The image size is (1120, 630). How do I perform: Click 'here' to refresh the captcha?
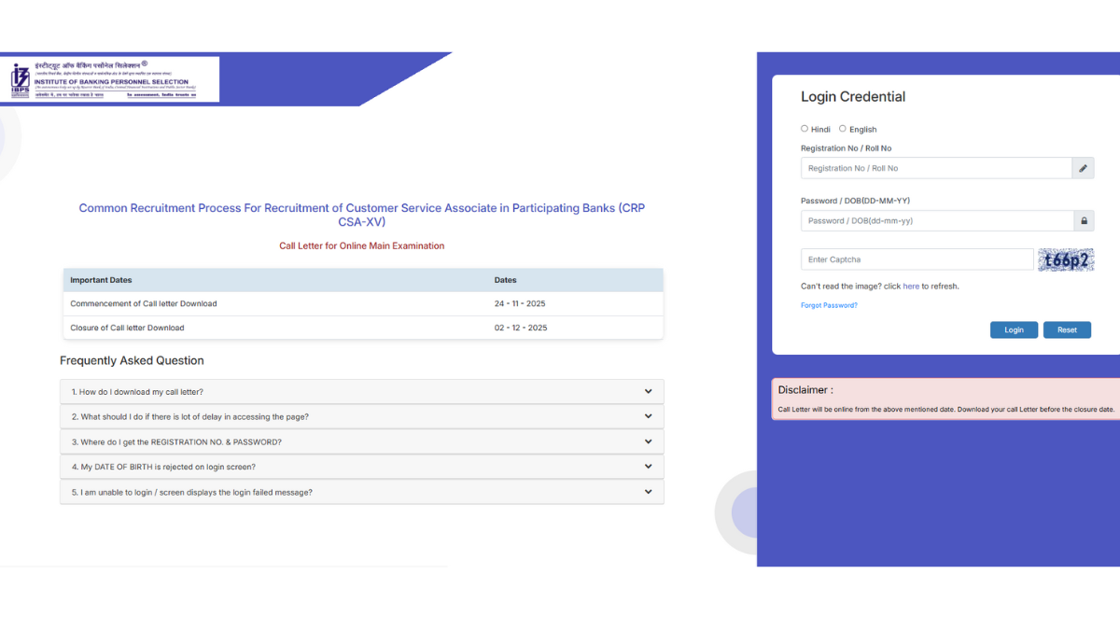(x=911, y=286)
